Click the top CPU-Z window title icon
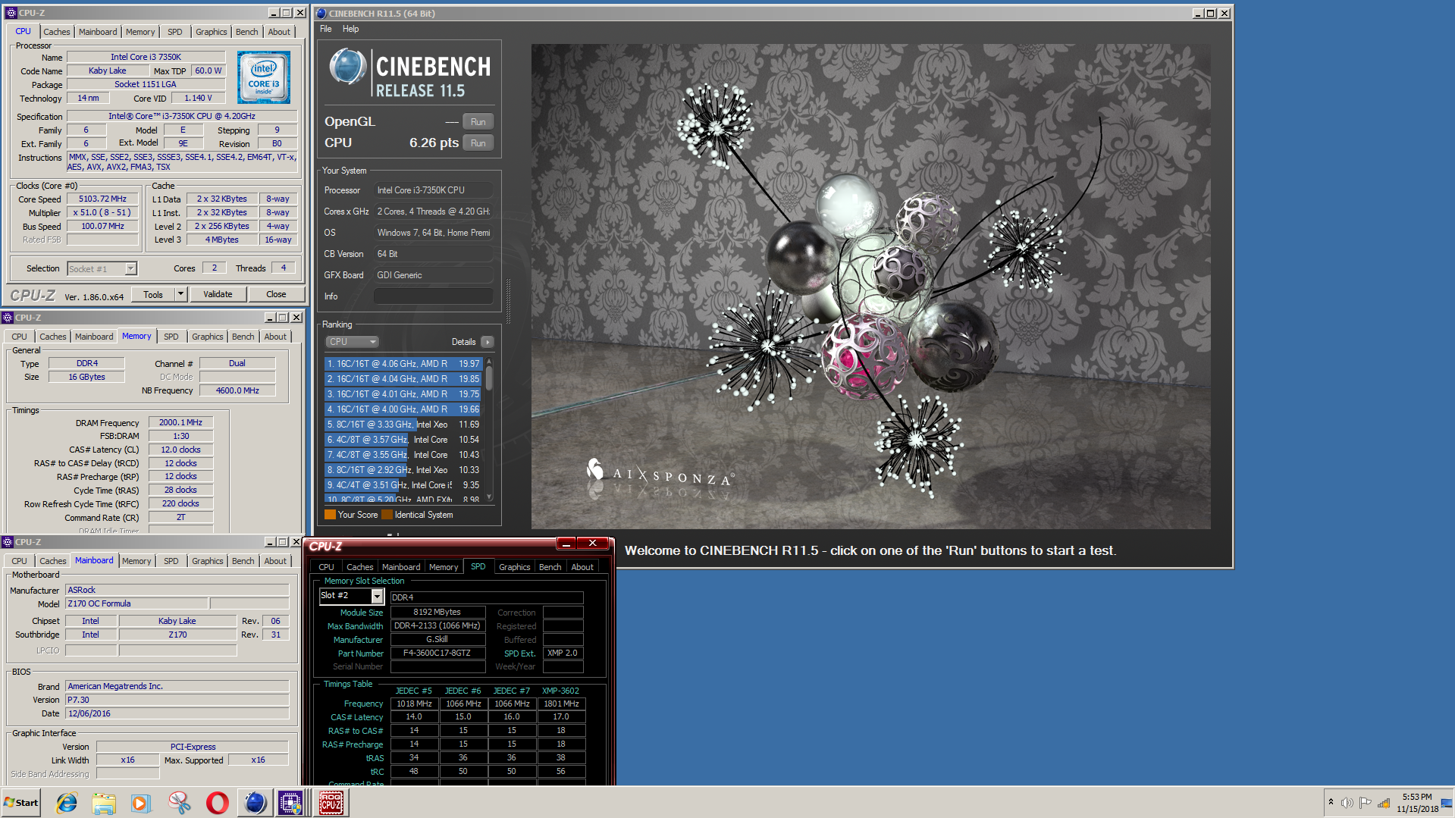This screenshot has height=818, width=1455. tap(11, 13)
